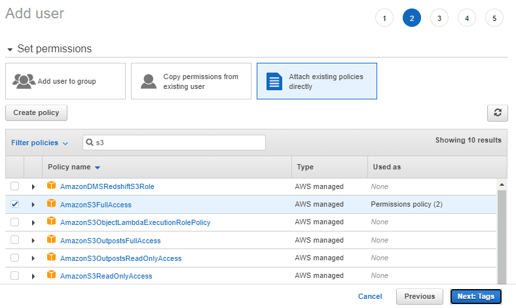Viewport: 516px width, 308px height.
Task: Click the refresh policies icon button
Action: pos(497,113)
